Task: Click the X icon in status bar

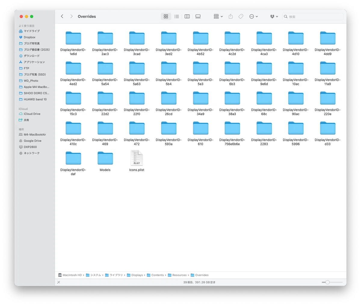Action: [x=59, y=282]
